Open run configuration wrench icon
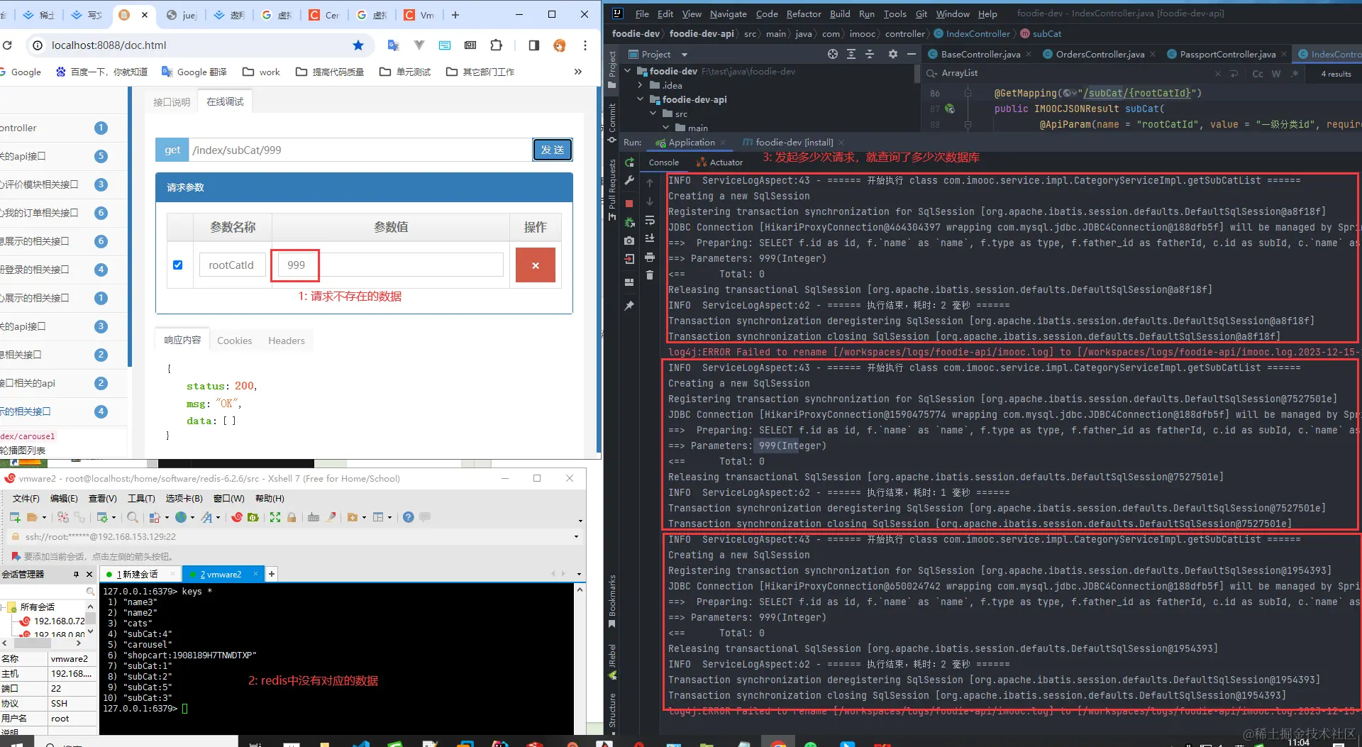 pyautogui.click(x=629, y=182)
